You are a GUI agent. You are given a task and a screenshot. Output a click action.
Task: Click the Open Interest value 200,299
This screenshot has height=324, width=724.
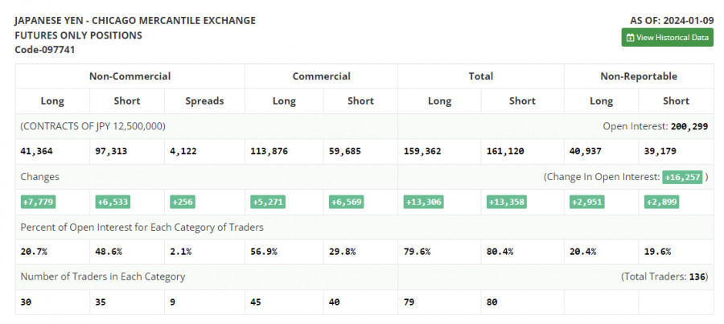[691, 127]
